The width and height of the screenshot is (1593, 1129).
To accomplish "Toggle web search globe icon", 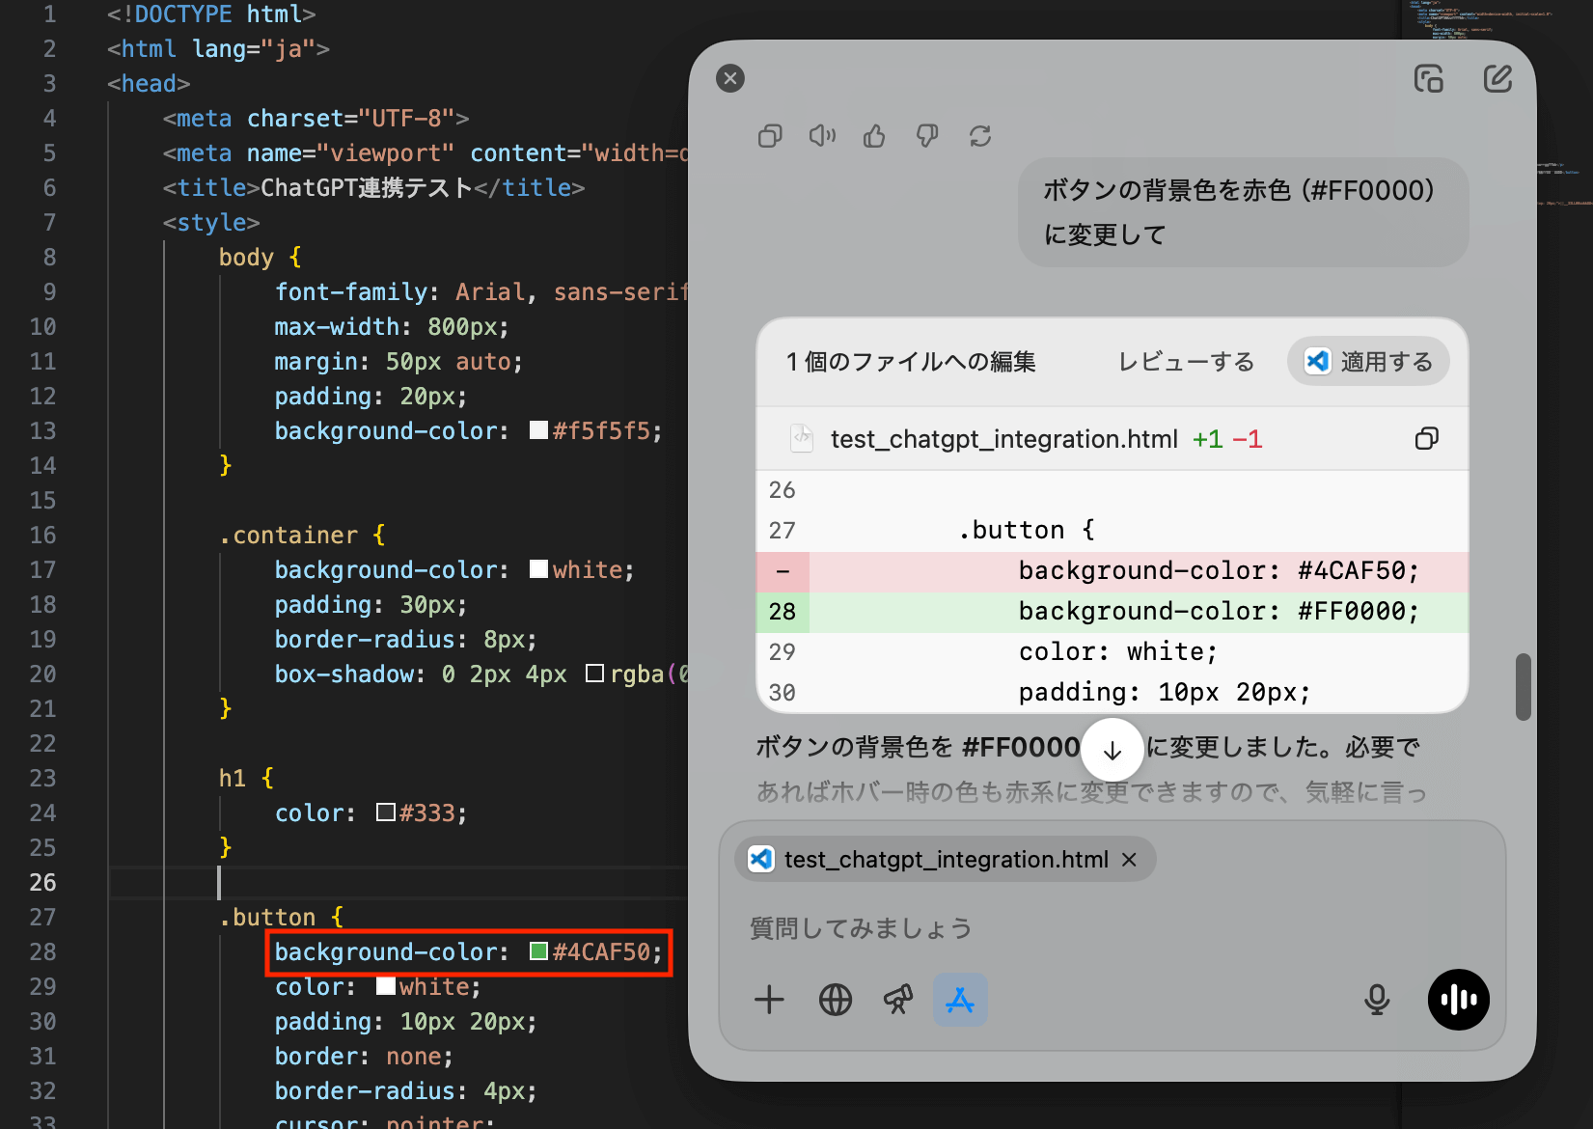I will [x=836, y=1000].
